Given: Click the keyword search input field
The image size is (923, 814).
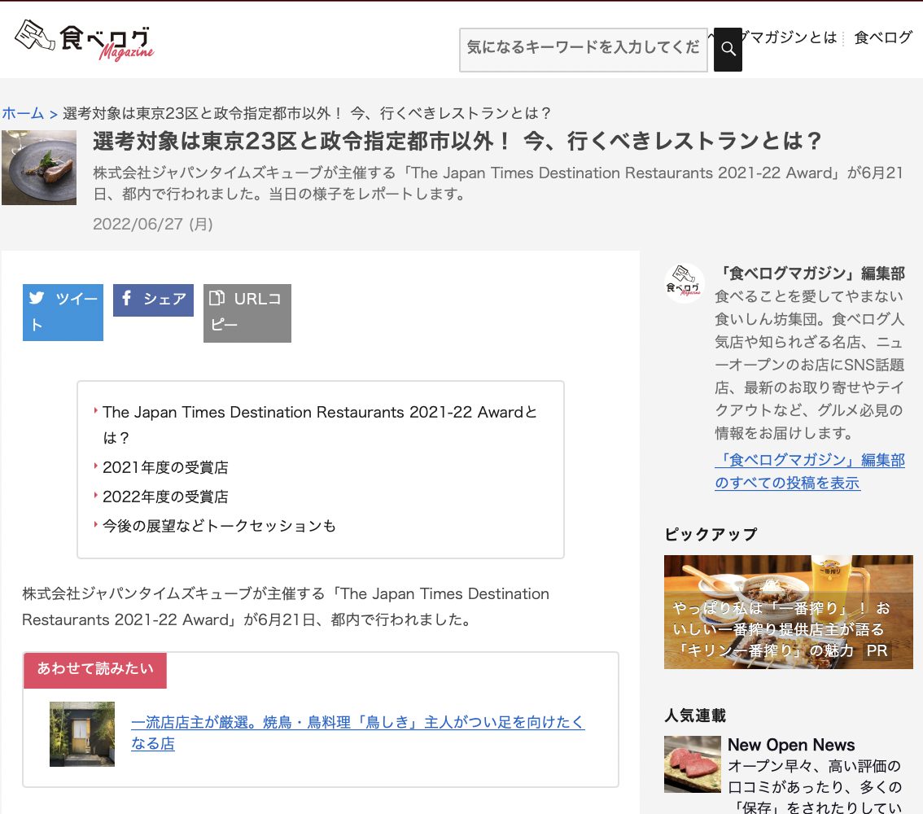Looking at the screenshot, I should tap(582, 49).
